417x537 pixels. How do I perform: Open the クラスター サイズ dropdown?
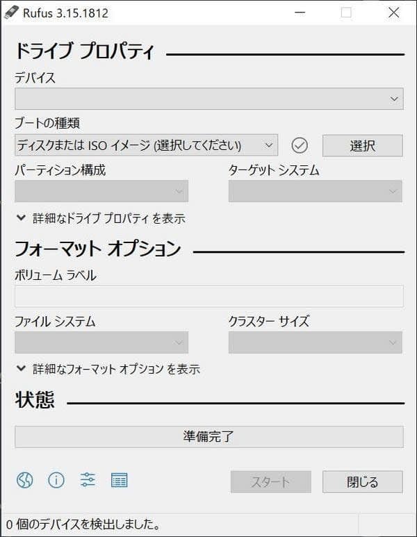click(x=316, y=342)
